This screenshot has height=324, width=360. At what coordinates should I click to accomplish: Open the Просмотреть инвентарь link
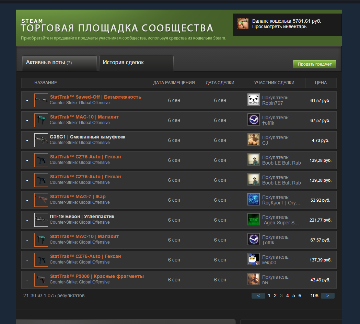point(279,27)
